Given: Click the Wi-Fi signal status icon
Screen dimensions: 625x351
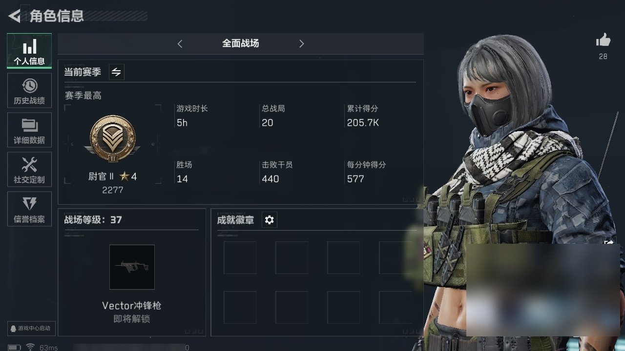Looking at the screenshot, I should tap(30, 347).
